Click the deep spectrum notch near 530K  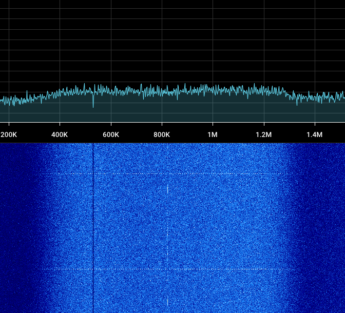coord(93,101)
